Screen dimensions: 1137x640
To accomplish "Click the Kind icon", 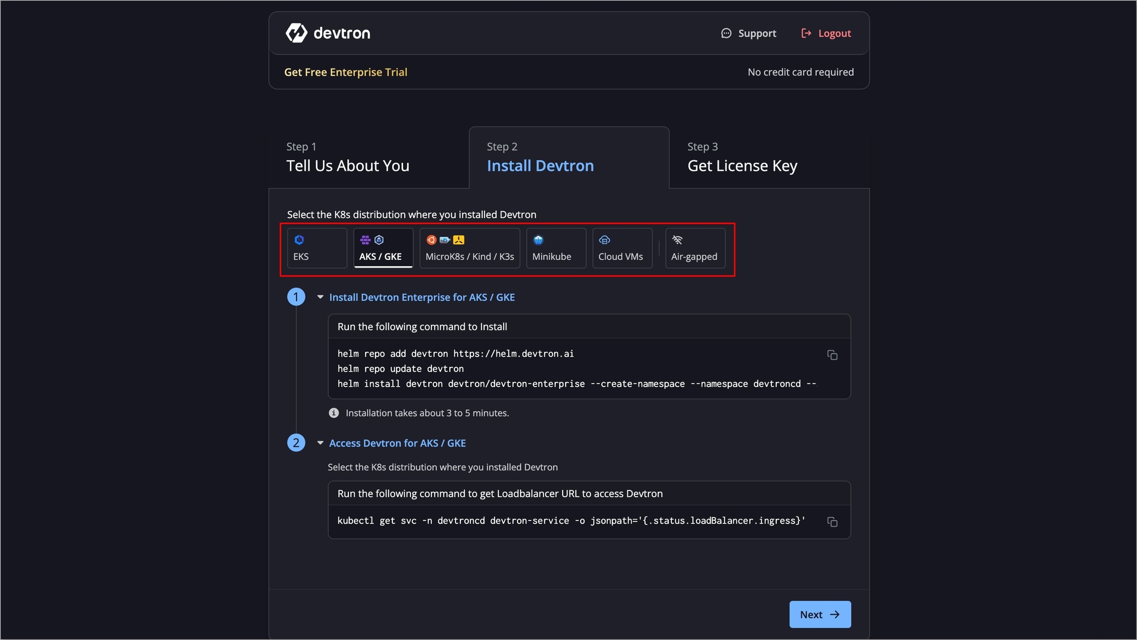I will tap(445, 240).
